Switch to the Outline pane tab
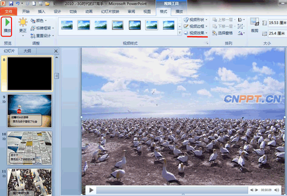Image resolution: width=287 pixels, height=196 pixels. click(x=27, y=51)
